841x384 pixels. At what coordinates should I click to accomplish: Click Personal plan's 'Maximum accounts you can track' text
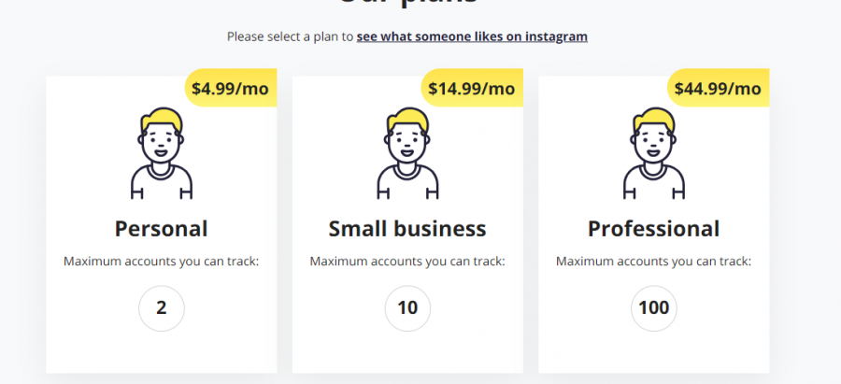tap(162, 261)
